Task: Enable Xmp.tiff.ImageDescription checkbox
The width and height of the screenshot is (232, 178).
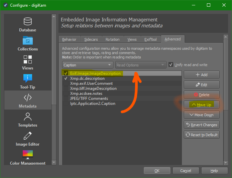Action: coord(66,88)
